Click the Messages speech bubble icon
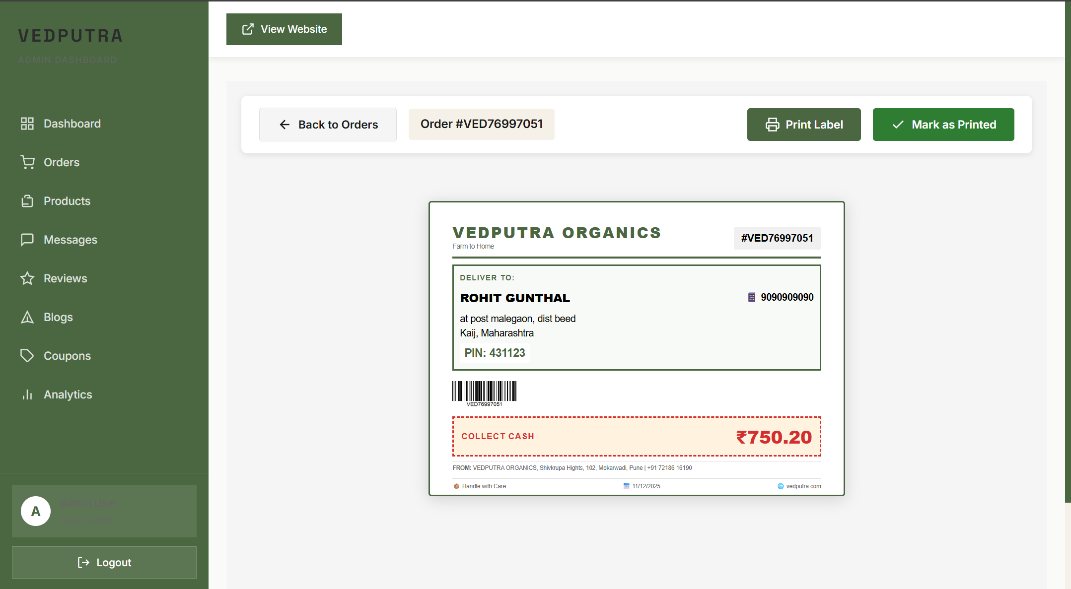 tap(27, 240)
